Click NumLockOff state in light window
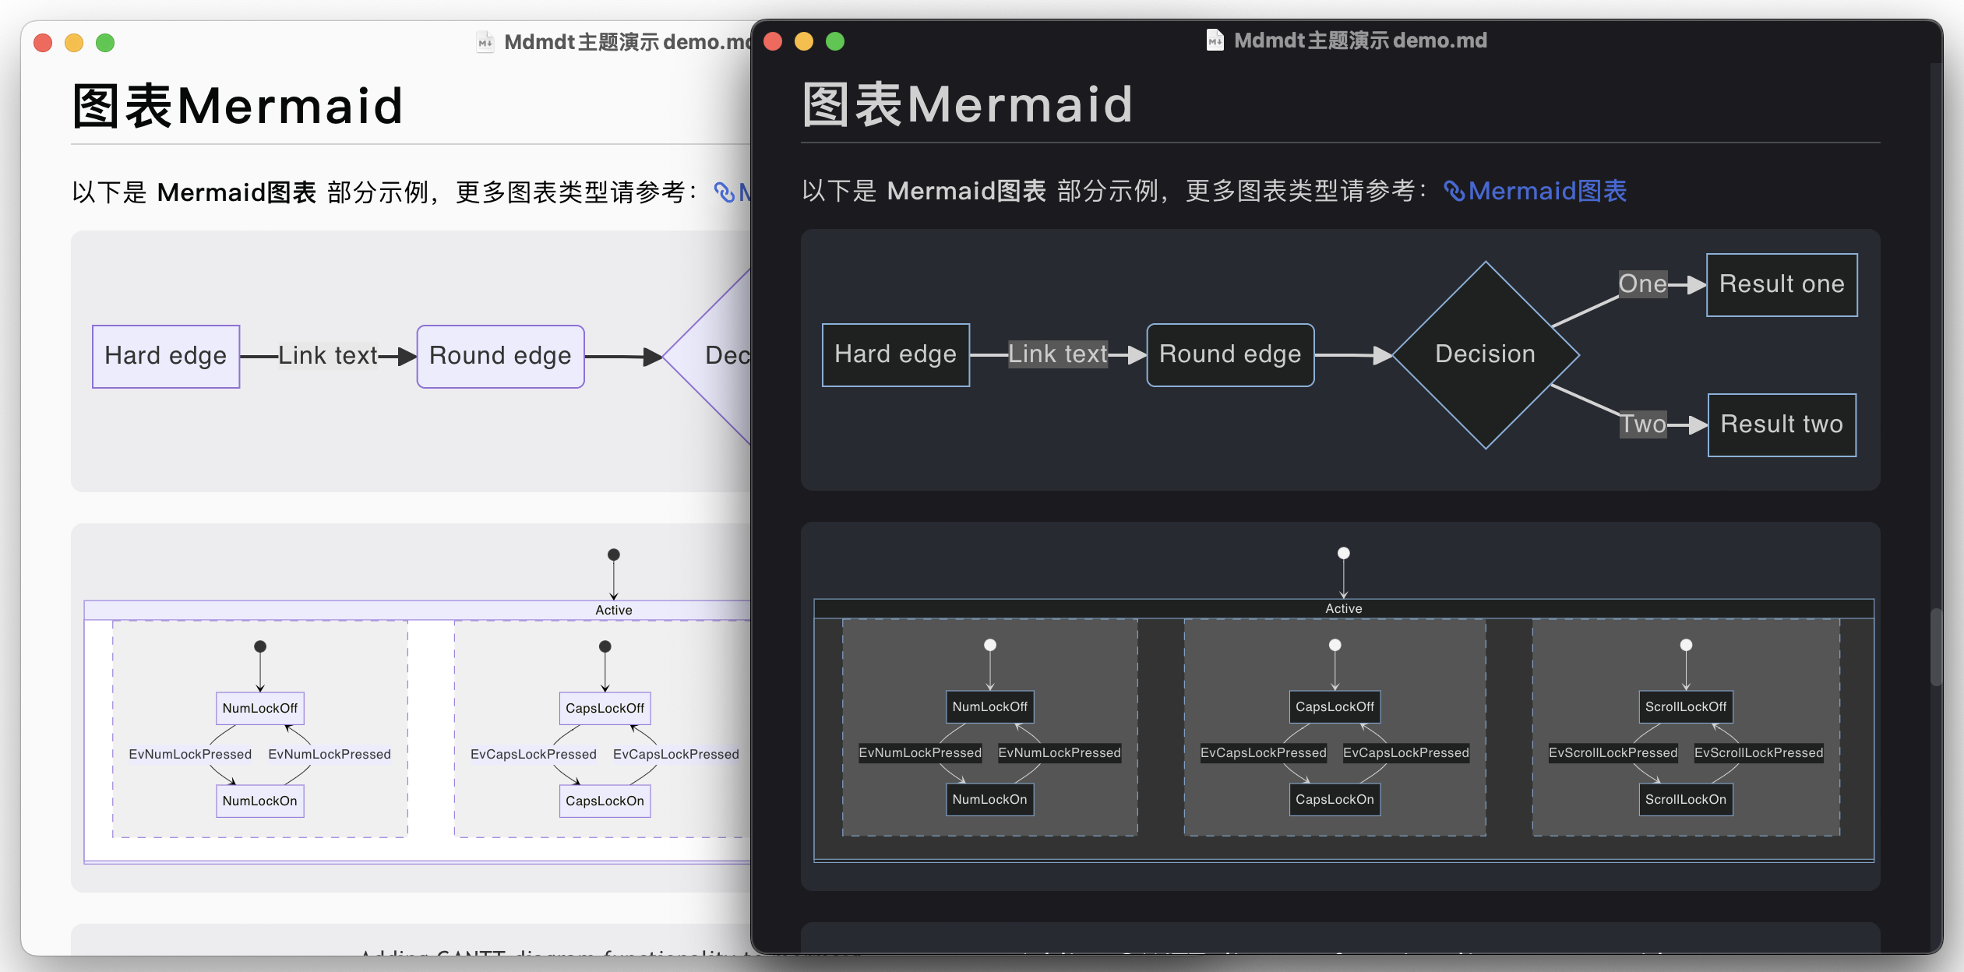Viewport: 1964px width, 972px height. click(259, 708)
